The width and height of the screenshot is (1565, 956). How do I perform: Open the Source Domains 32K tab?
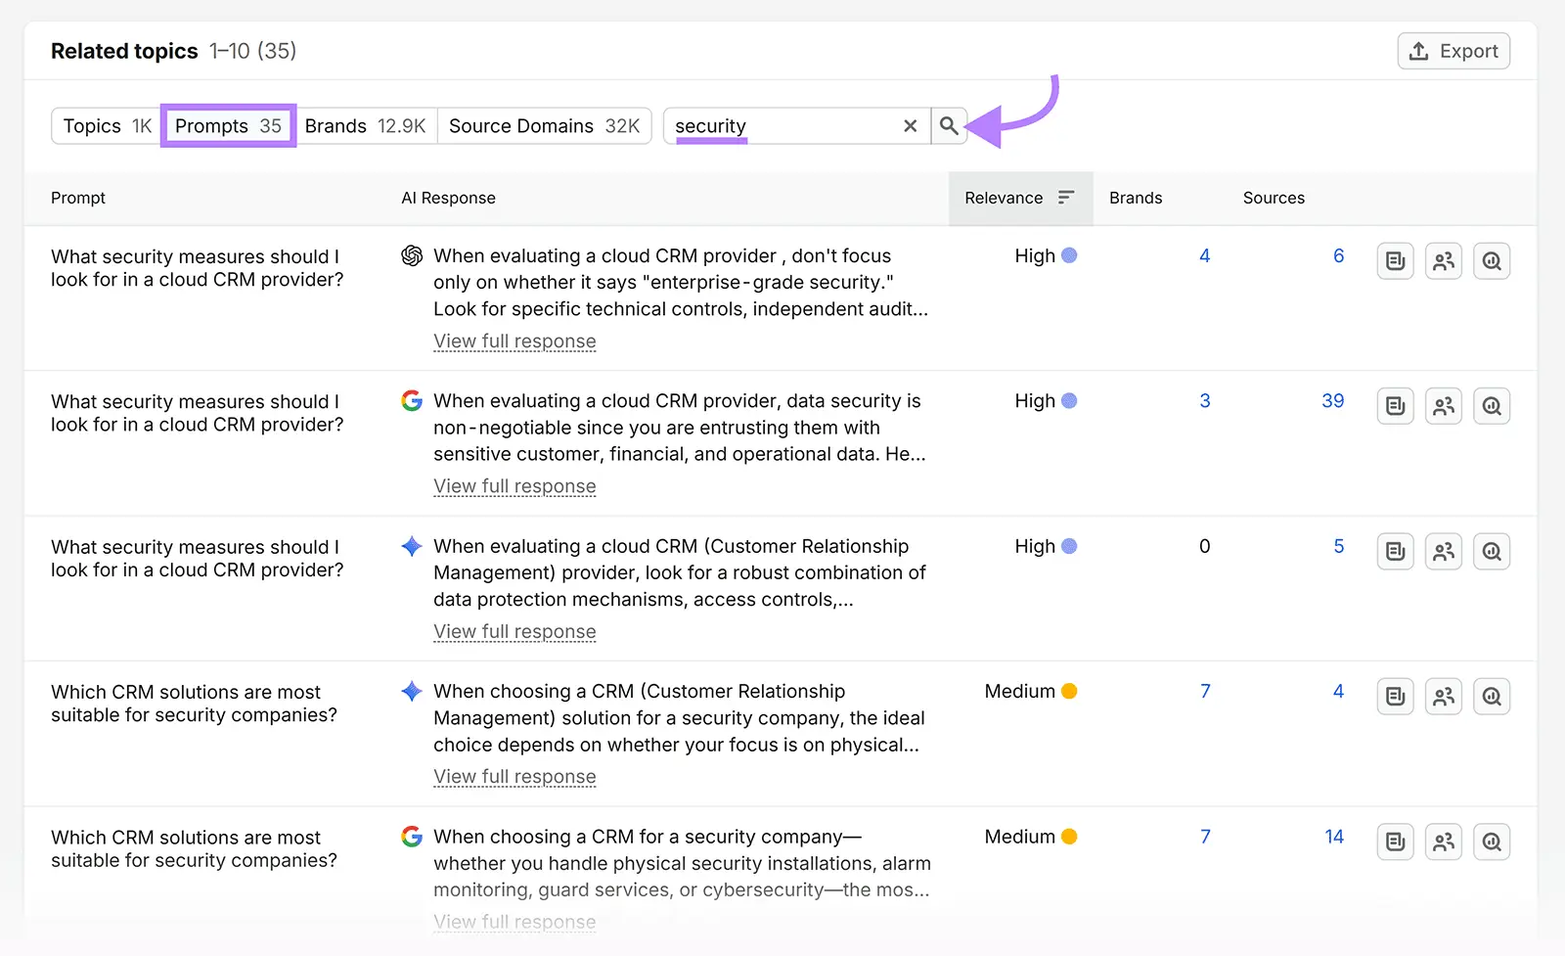coord(544,126)
